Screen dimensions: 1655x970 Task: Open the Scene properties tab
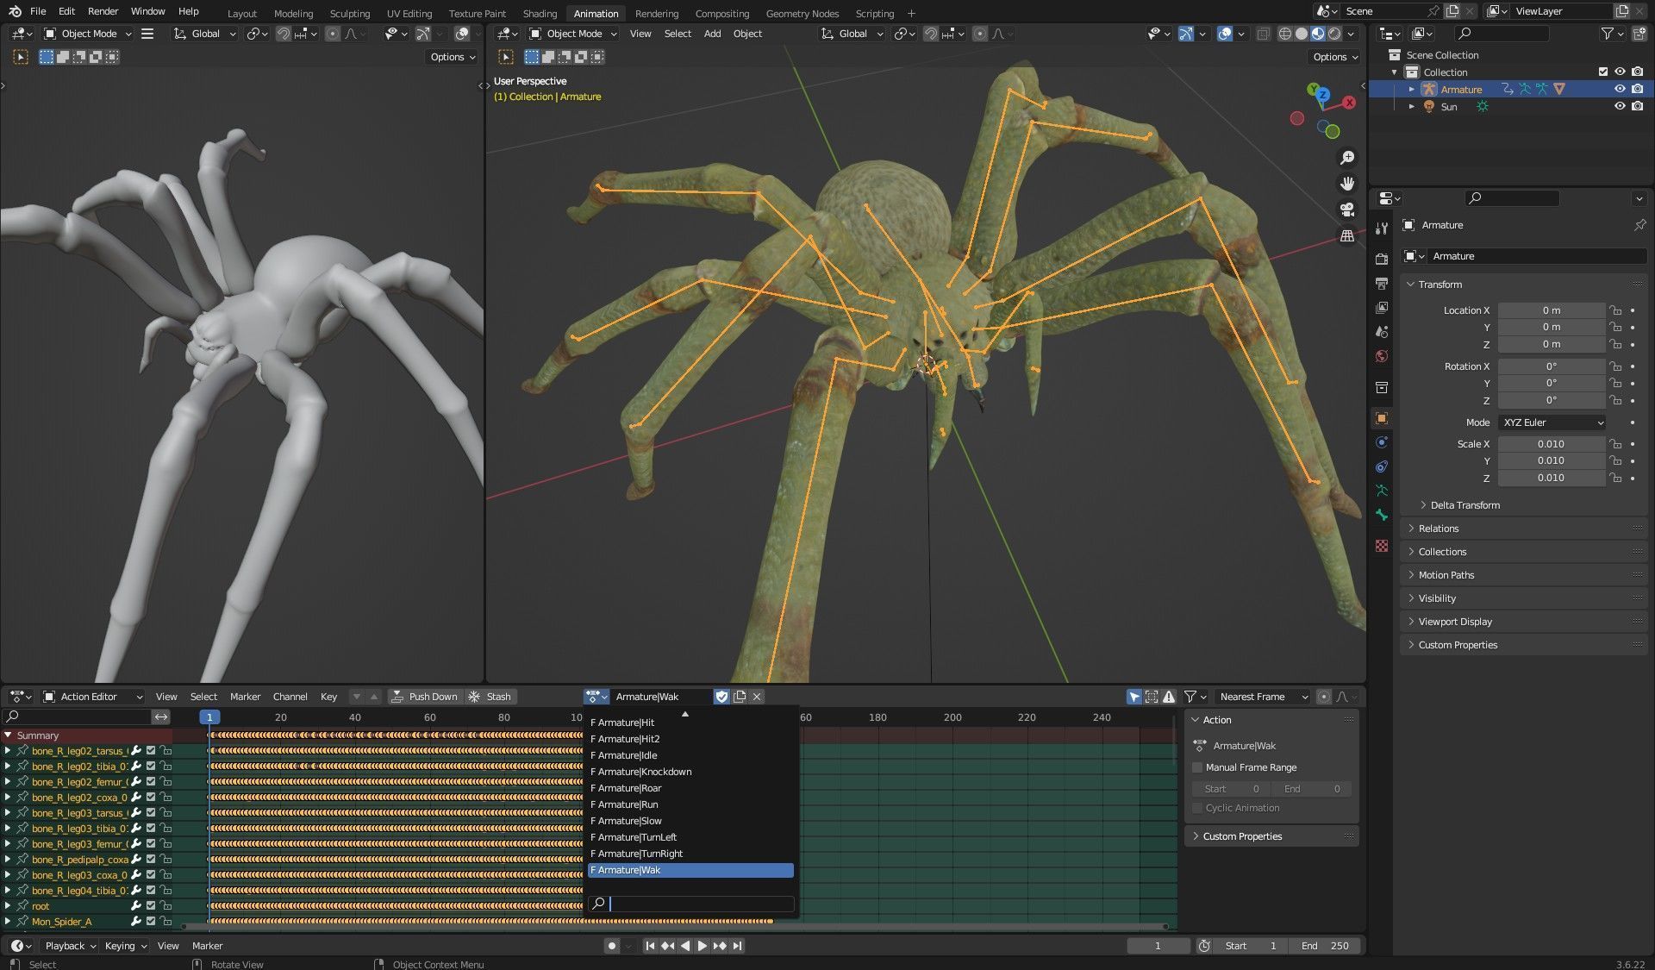1382,331
